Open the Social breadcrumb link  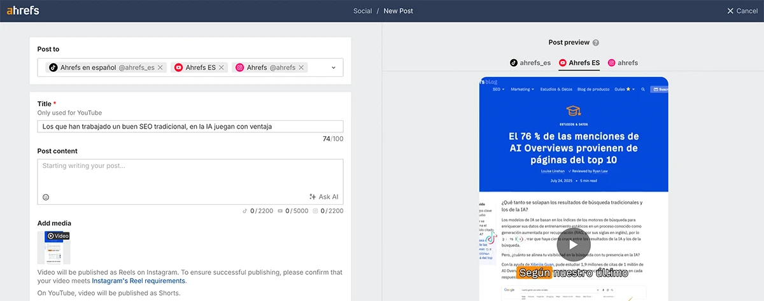point(362,11)
